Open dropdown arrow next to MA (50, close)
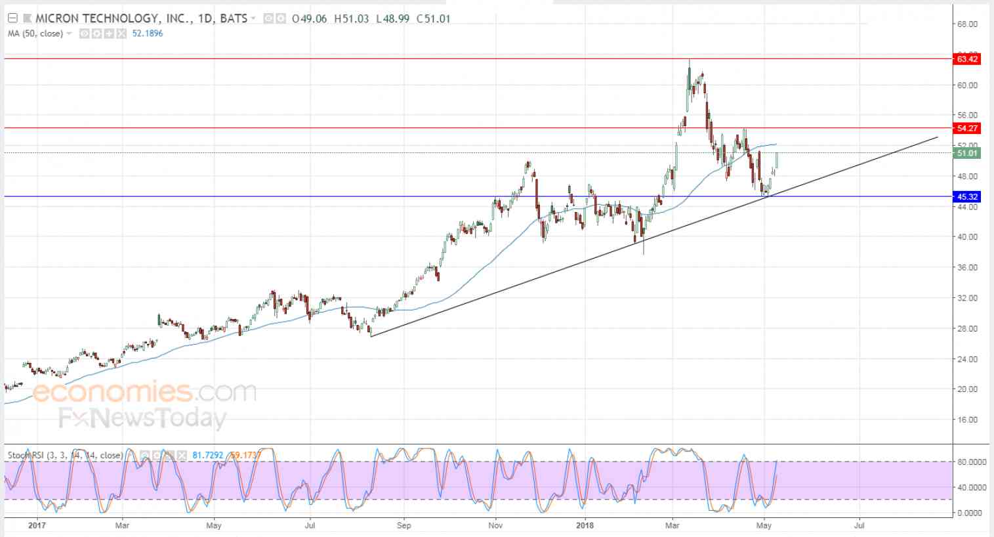The width and height of the screenshot is (994, 537). [69, 33]
